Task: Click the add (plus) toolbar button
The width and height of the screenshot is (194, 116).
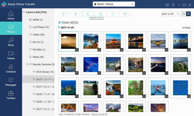Action: [63, 14]
